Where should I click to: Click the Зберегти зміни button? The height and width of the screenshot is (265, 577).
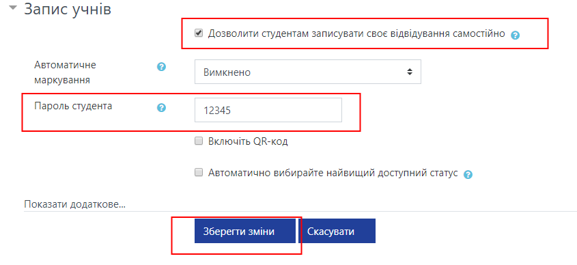click(x=245, y=231)
